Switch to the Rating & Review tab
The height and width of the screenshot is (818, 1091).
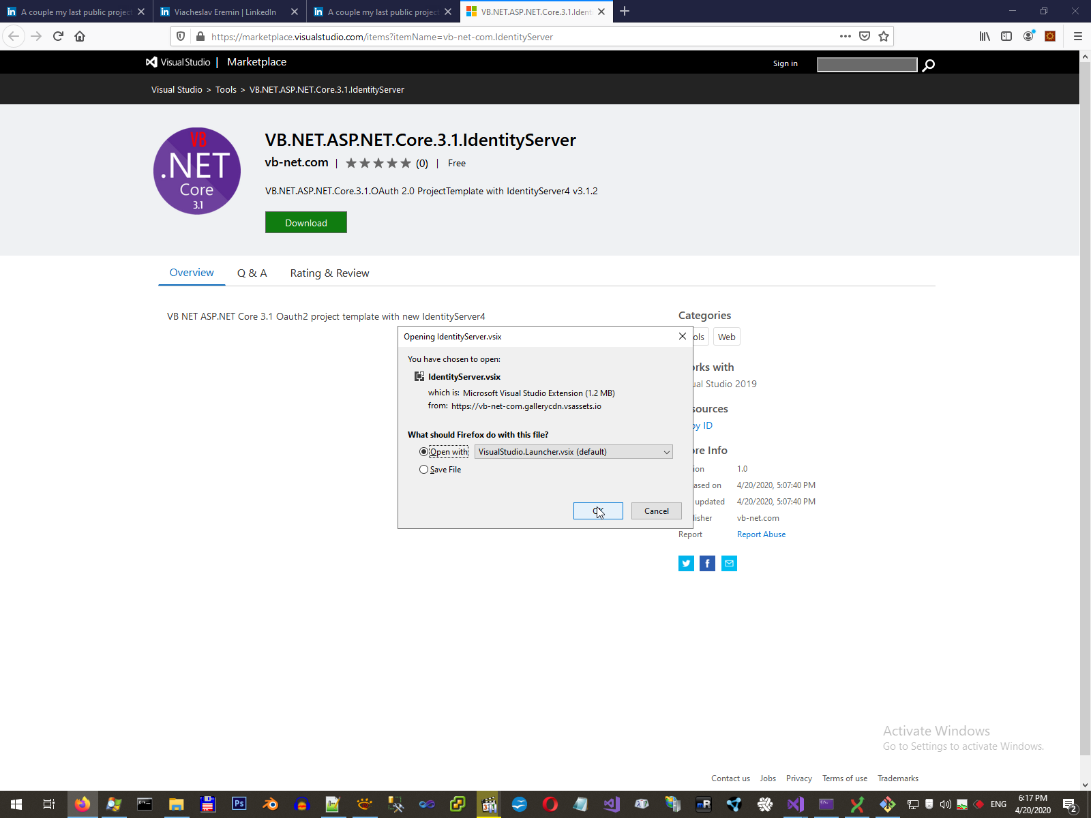tap(329, 273)
